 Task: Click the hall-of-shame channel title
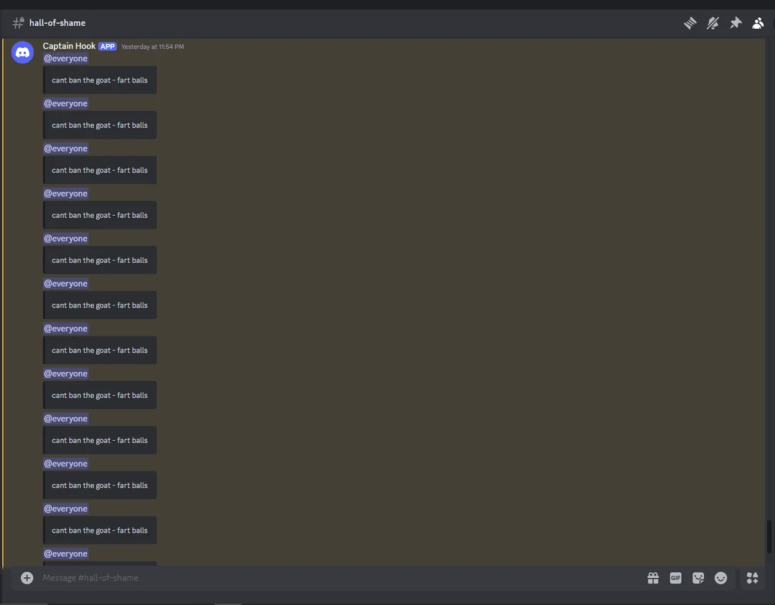tap(57, 23)
